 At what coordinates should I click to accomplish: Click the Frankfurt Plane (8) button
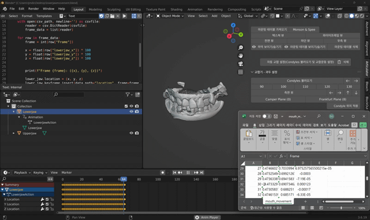click(333, 100)
